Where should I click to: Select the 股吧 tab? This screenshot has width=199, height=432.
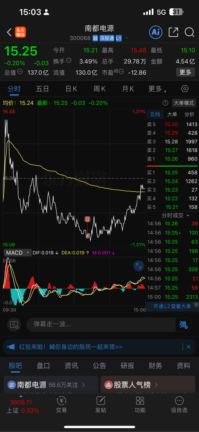15,366
